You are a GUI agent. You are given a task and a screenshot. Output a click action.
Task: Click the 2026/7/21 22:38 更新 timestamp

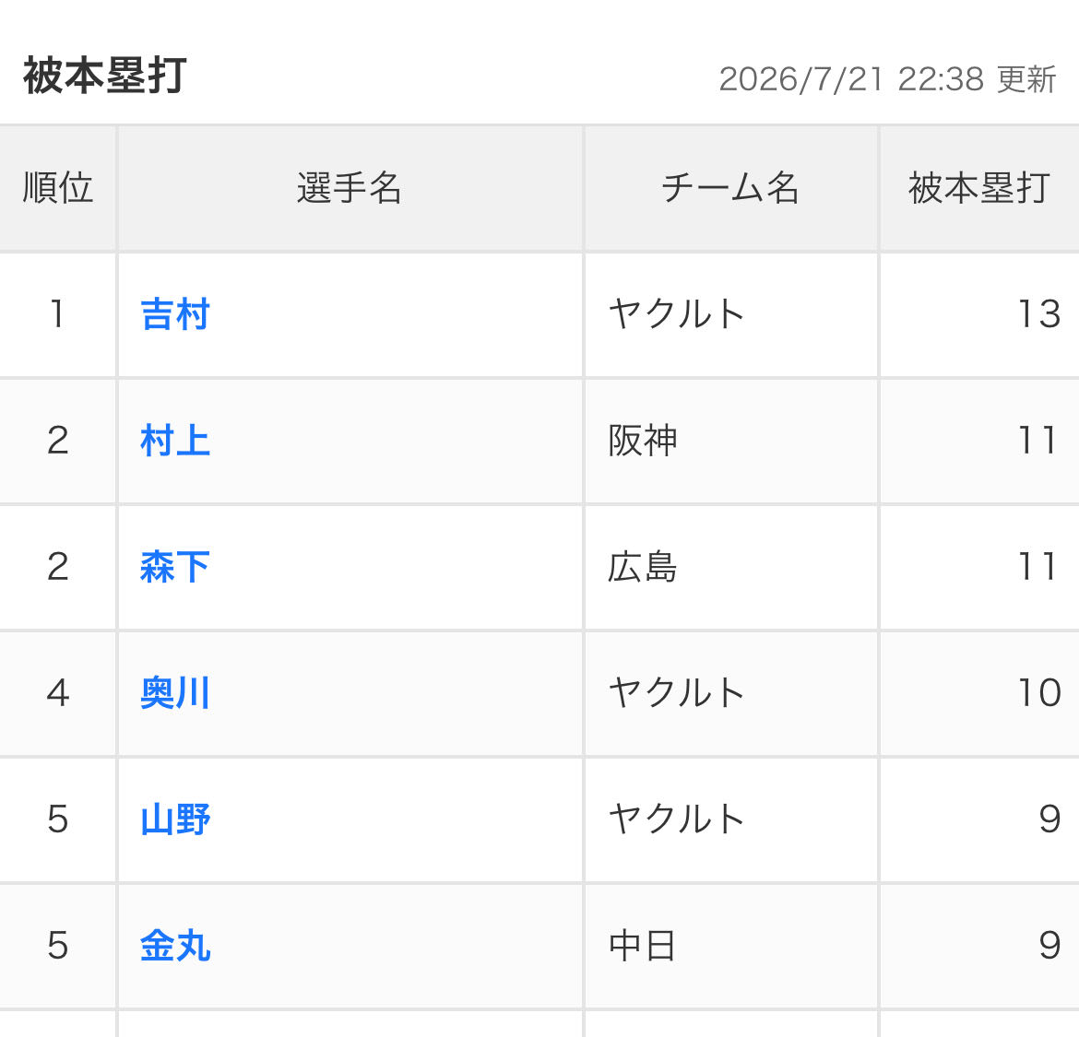pos(887,79)
